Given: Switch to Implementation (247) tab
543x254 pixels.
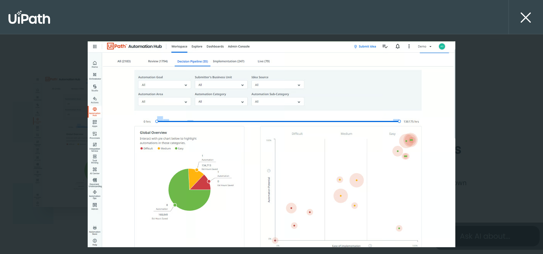Looking at the screenshot, I should tap(229, 61).
